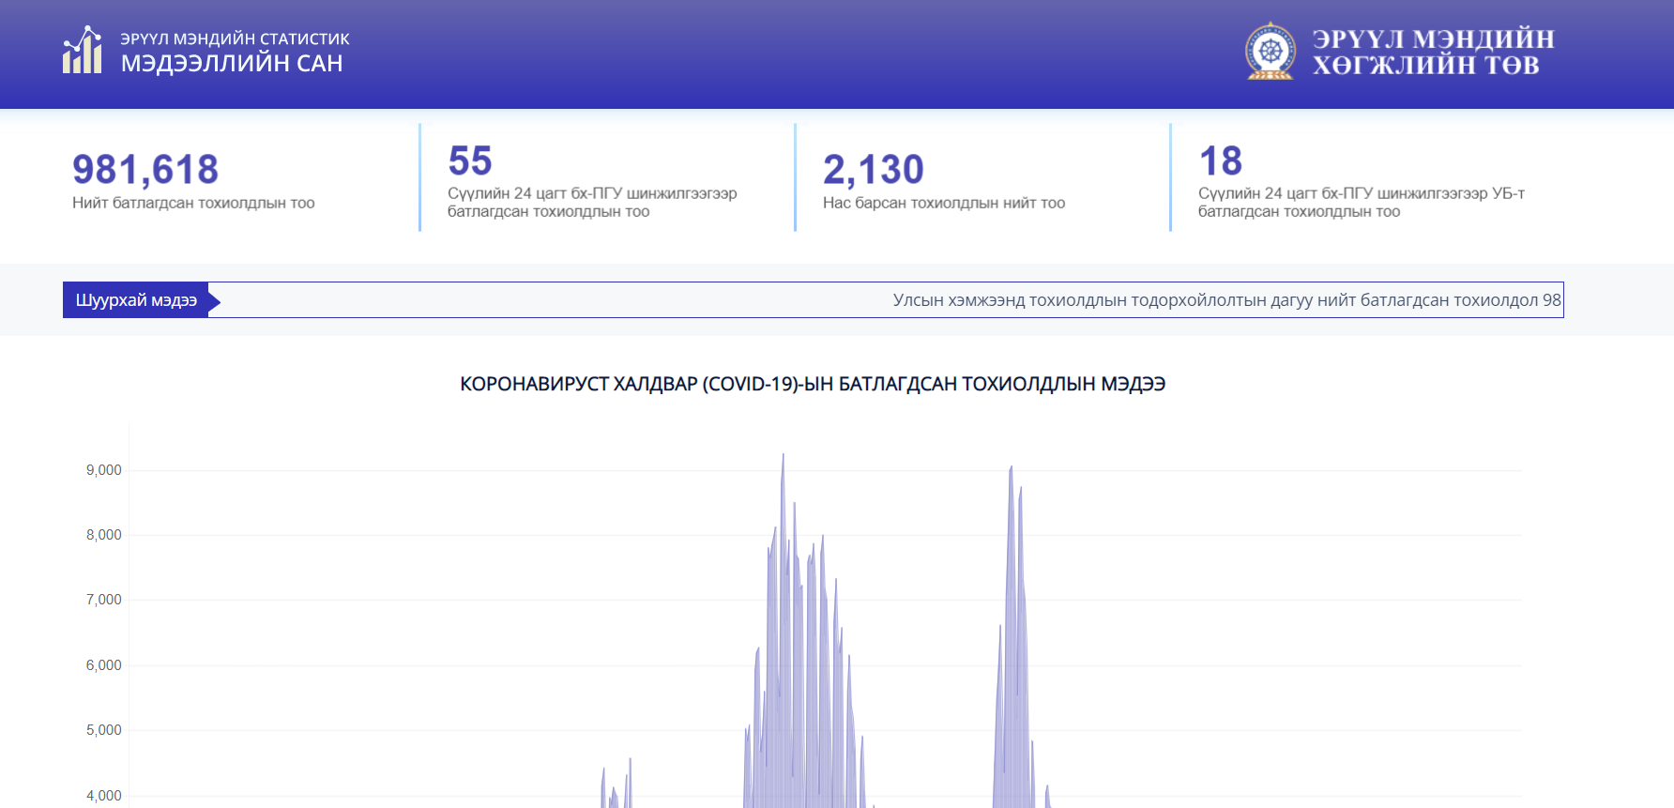1674x808 pixels.
Task: Click the УБ-т батлагдсан тохиолдлын тоо label
Action: (1361, 203)
